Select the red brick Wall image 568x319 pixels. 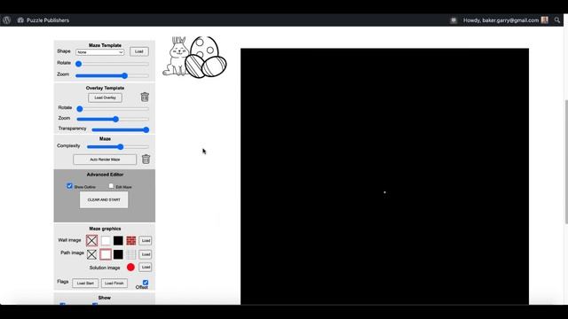[131, 240]
